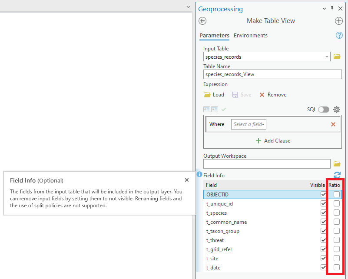Open the Select a field dropdown
The height and width of the screenshot is (279, 348).
(248, 124)
